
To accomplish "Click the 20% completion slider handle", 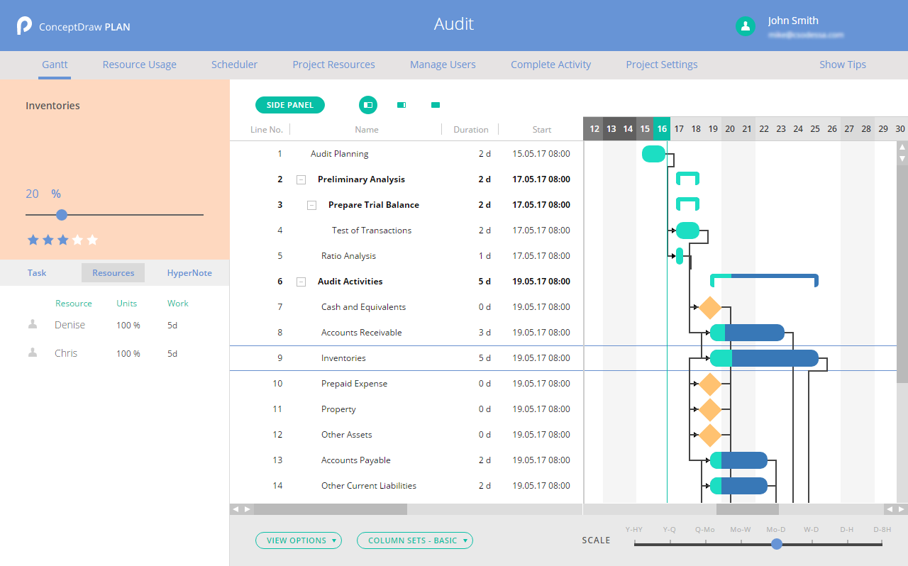I will 62,214.
